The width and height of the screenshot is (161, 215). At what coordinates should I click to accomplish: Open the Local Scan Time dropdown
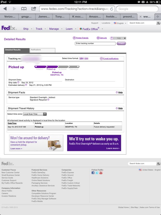(35, 114)
